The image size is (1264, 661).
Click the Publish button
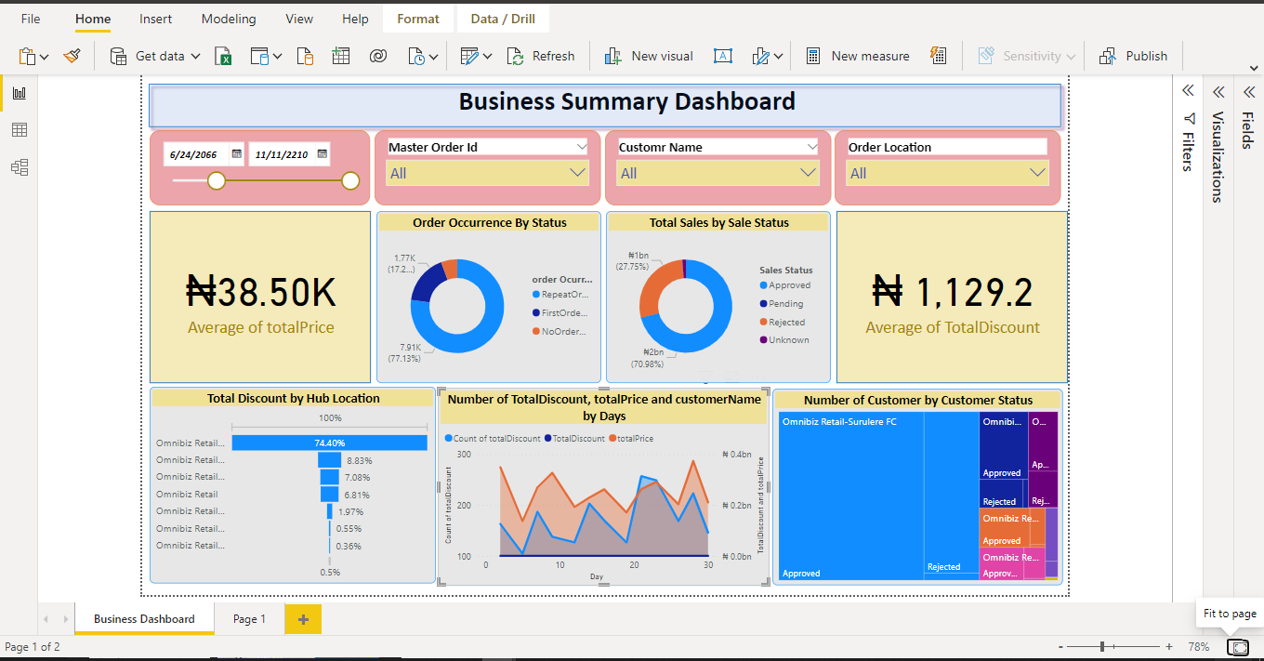tap(1134, 56)
